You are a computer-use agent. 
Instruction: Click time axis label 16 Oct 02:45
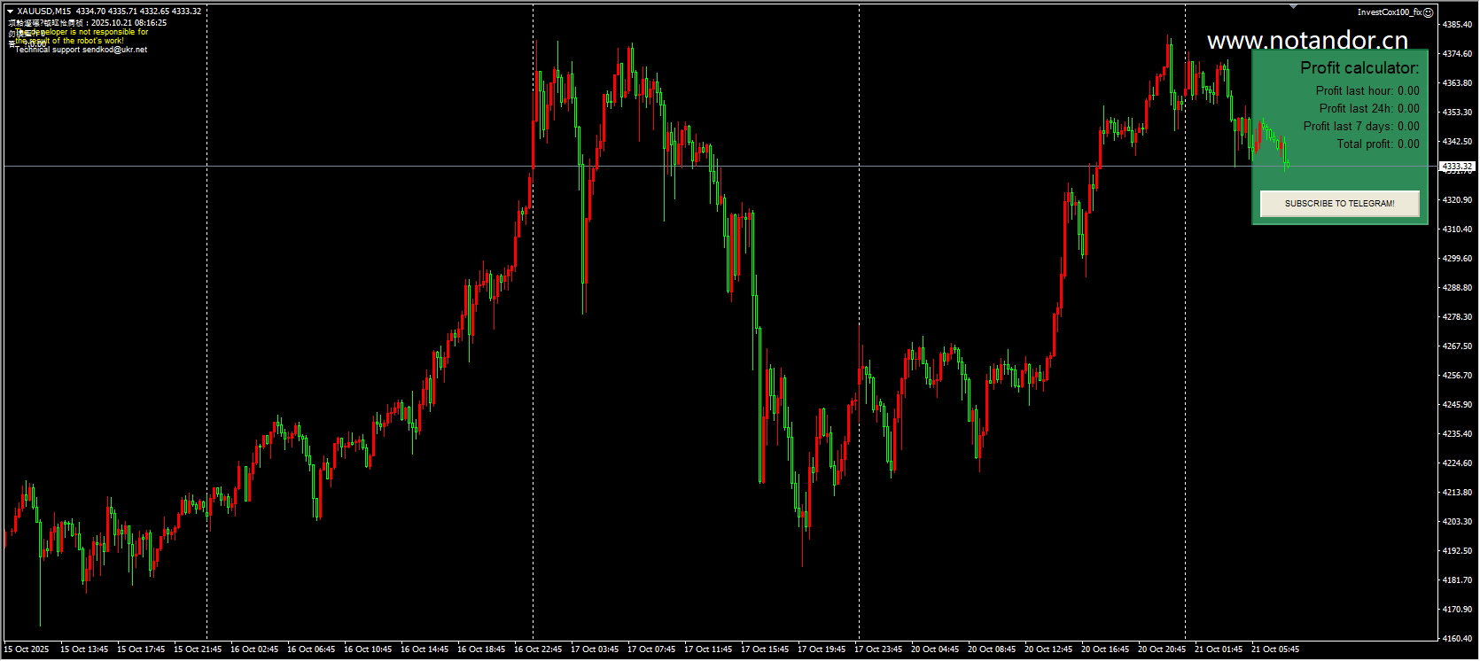pos(254,649)
